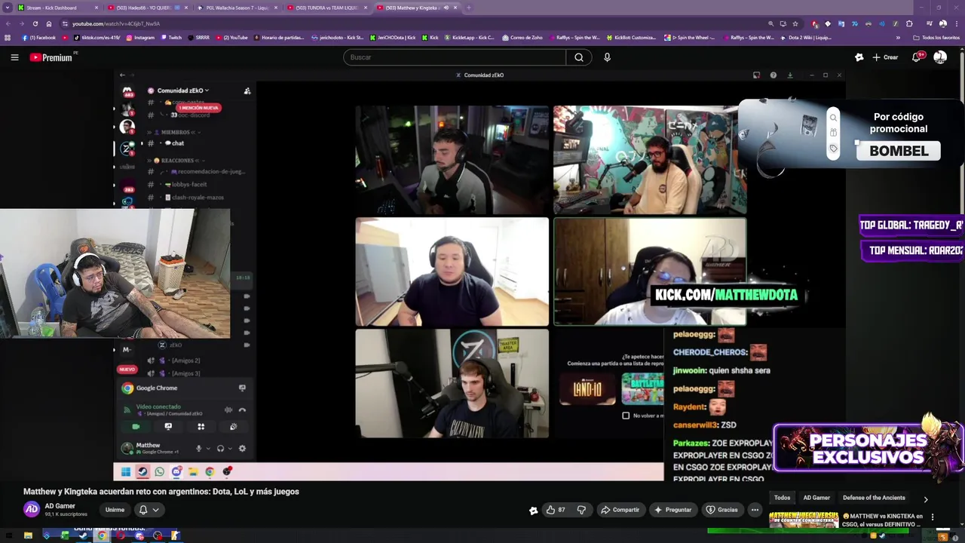
Task: Dislike the video with thumbs down
Action: tap(581, 510)
